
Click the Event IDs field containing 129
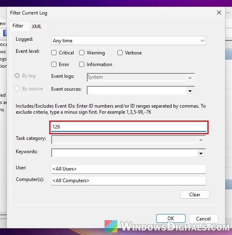click(129, 127)
